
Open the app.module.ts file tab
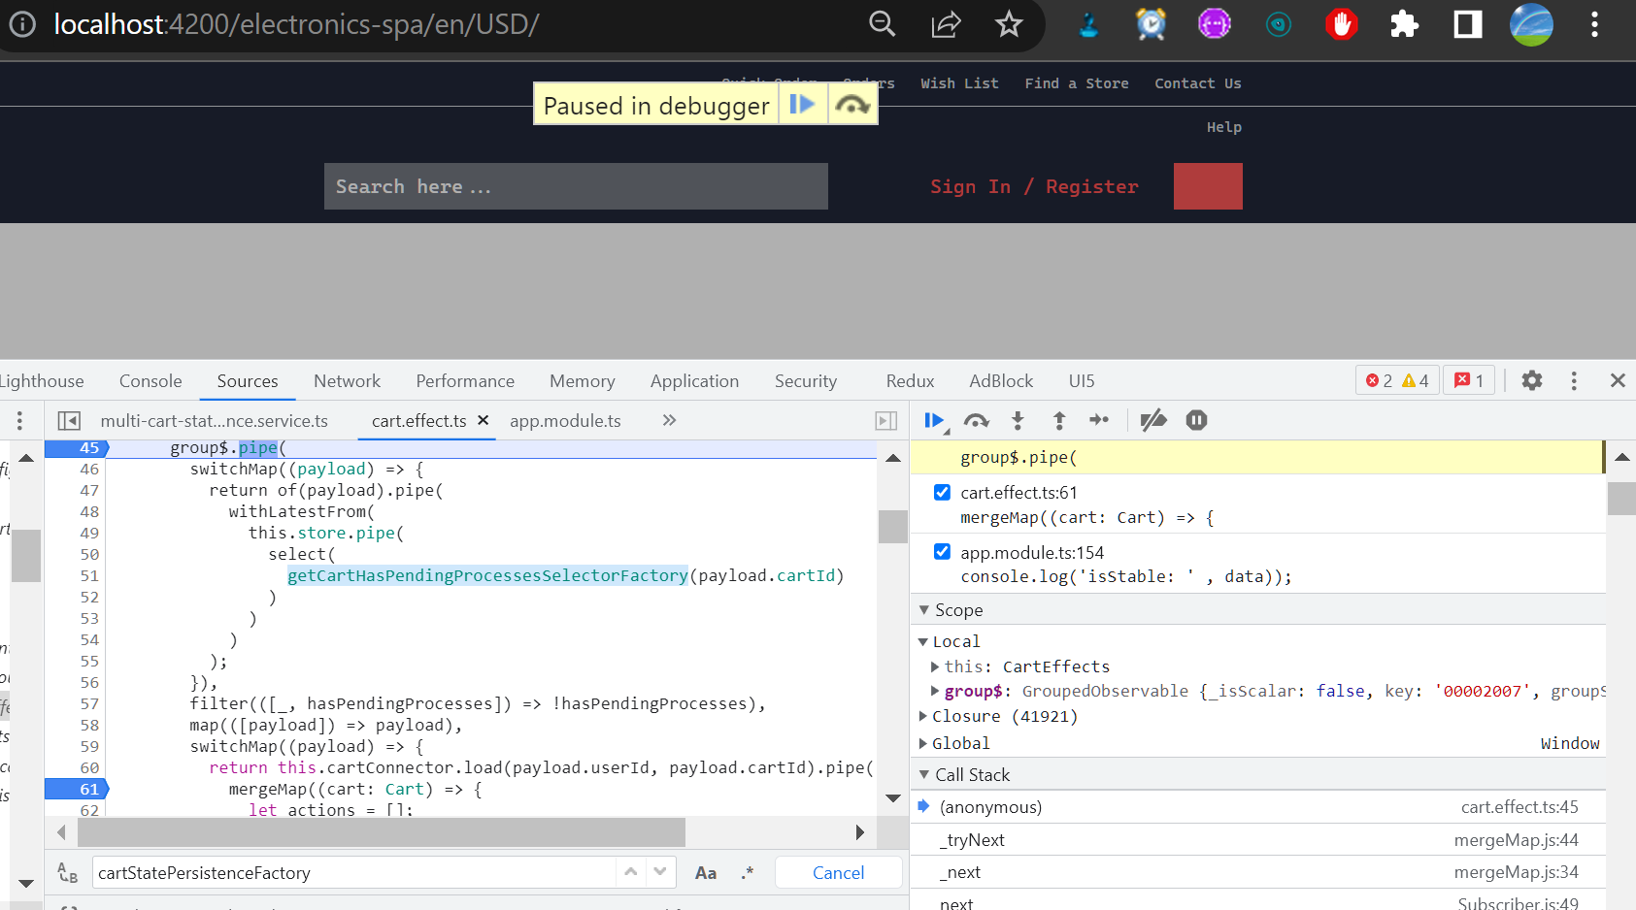coord(565,420)
